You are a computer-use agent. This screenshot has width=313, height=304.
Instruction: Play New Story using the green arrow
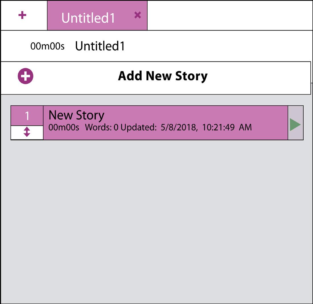[295, 125]
